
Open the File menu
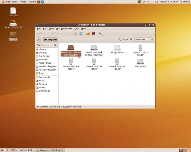point(39,28)
